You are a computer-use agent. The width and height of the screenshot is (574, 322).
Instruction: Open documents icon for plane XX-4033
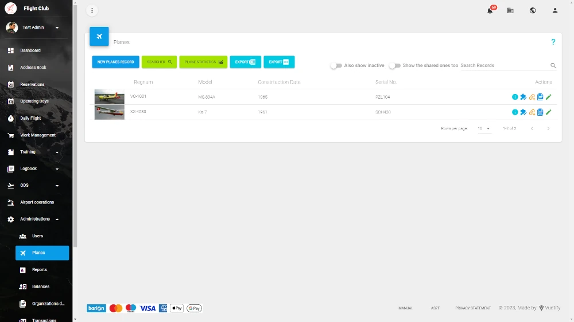pos(540,112)
